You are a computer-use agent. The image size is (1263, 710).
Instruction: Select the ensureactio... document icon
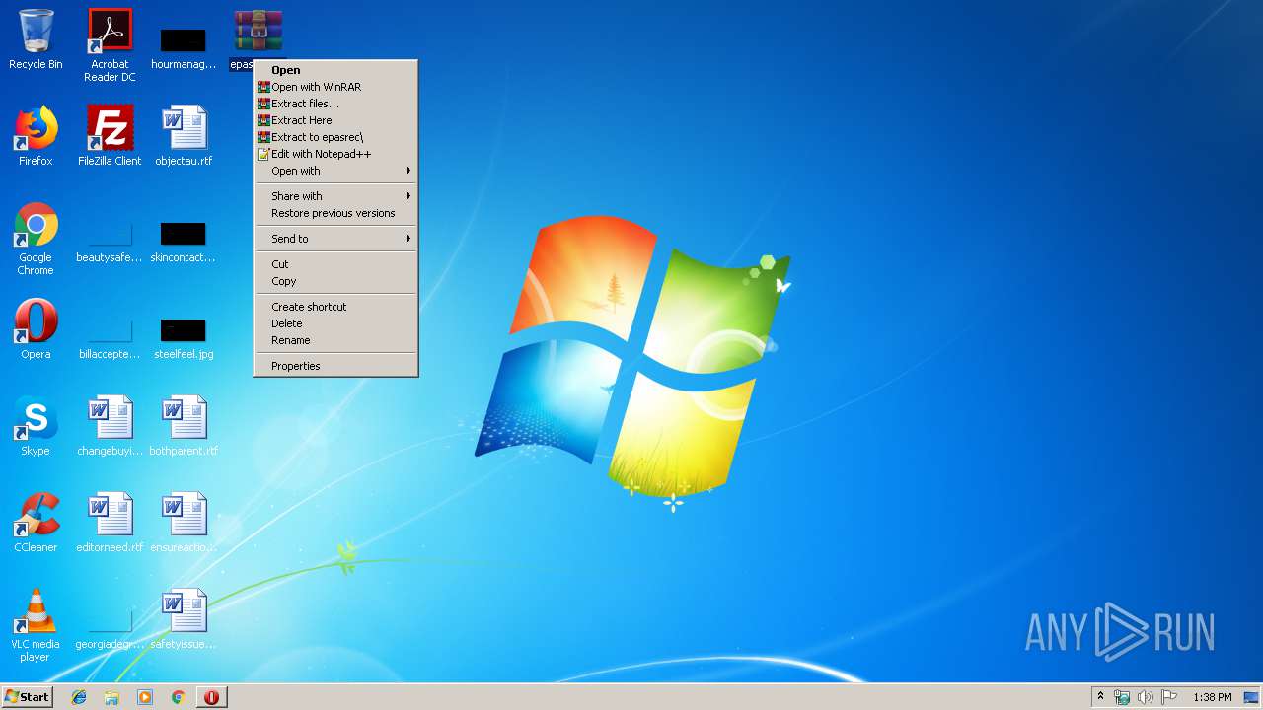click(184, 523)
